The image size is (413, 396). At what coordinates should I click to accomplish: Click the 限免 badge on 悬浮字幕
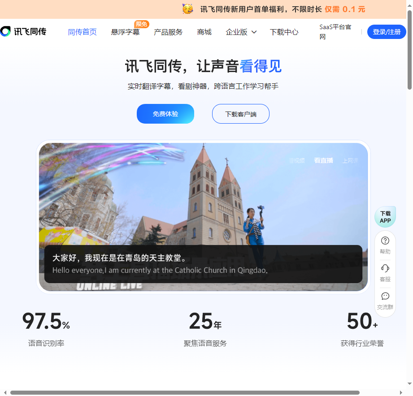point(142,24)
